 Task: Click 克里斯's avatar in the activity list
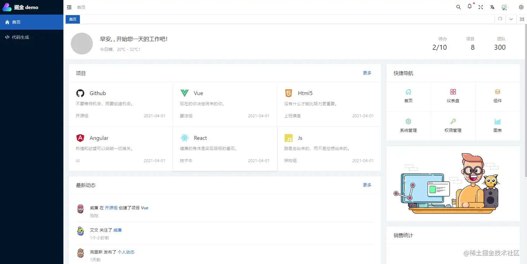(x=81, y=253)
